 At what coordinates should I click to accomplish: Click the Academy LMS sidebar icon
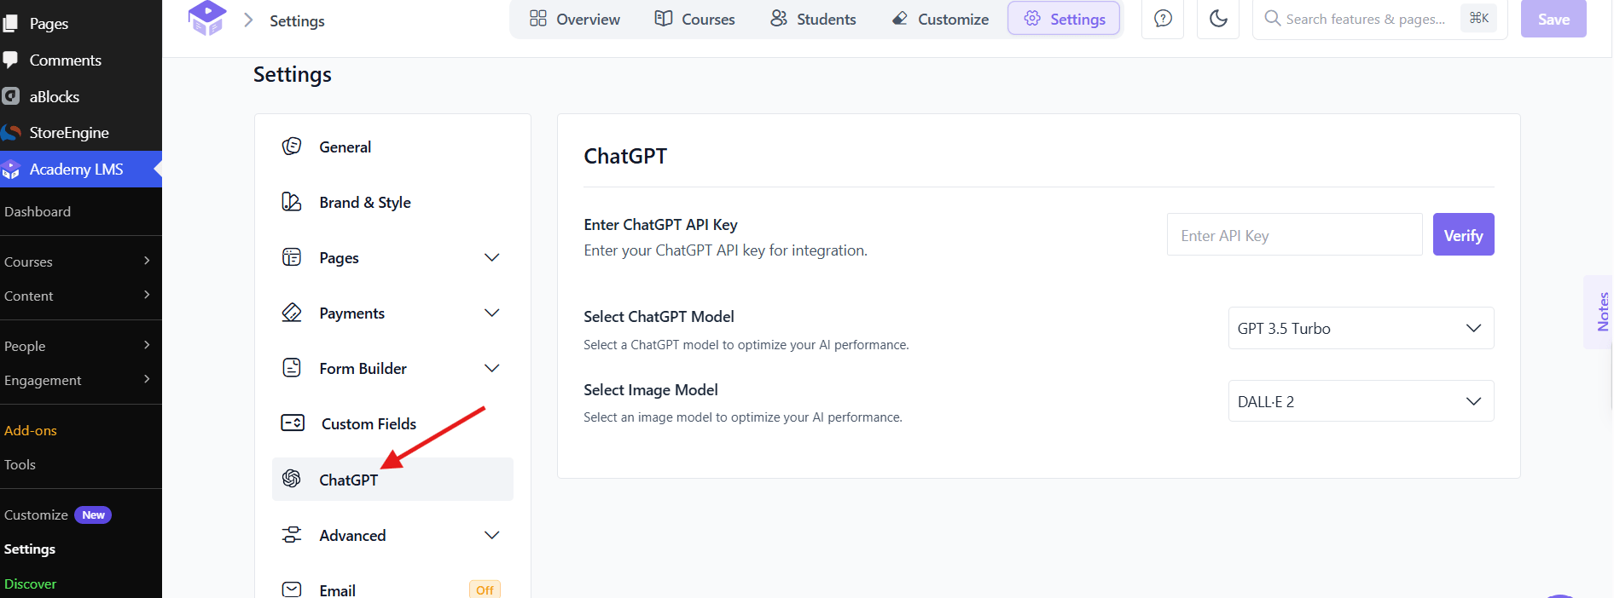pos(10,170)
